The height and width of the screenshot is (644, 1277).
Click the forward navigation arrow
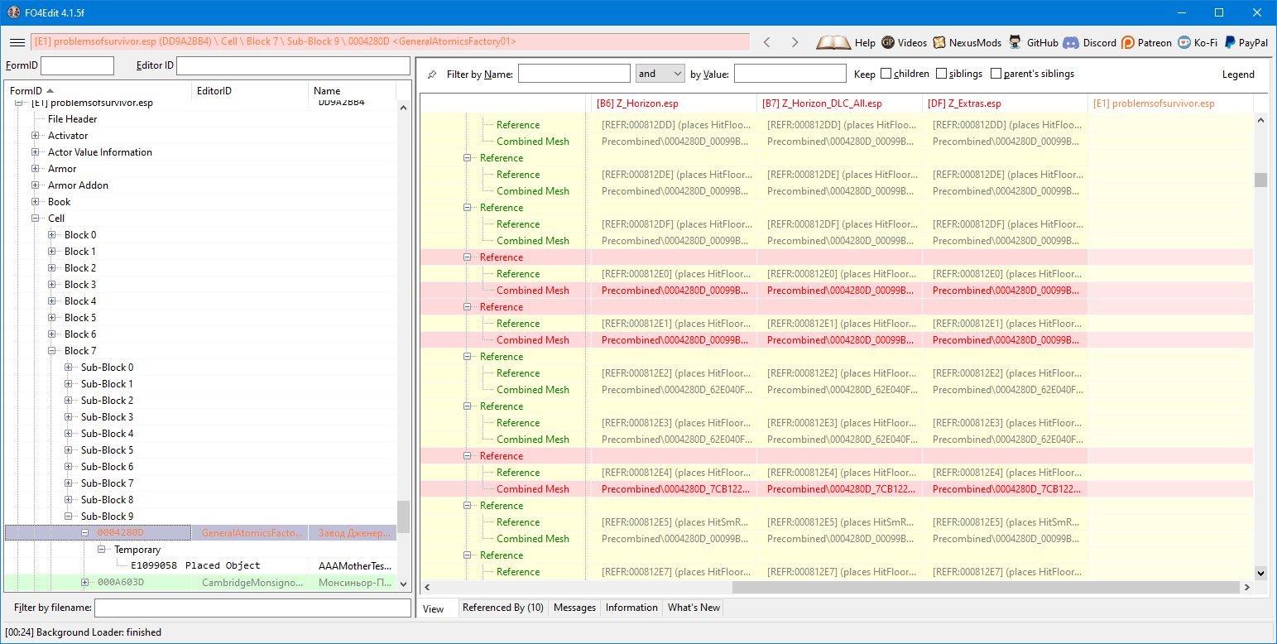[x=795, y=42]
